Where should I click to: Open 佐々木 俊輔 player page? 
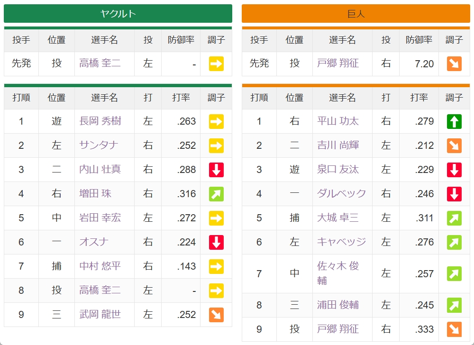tap(338, 273)
